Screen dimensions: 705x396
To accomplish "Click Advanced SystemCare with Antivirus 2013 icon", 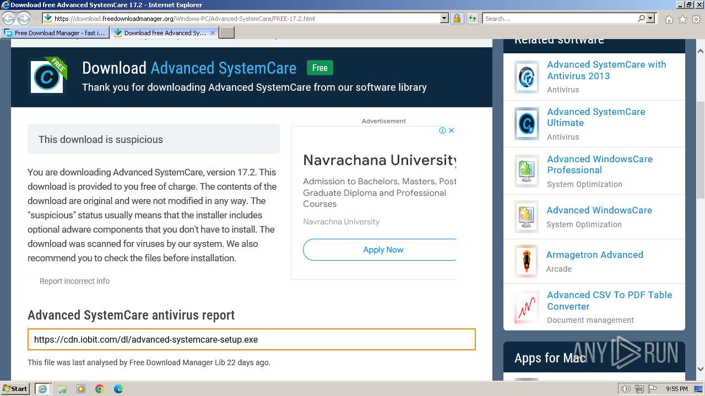I will (x=527, y=76).
